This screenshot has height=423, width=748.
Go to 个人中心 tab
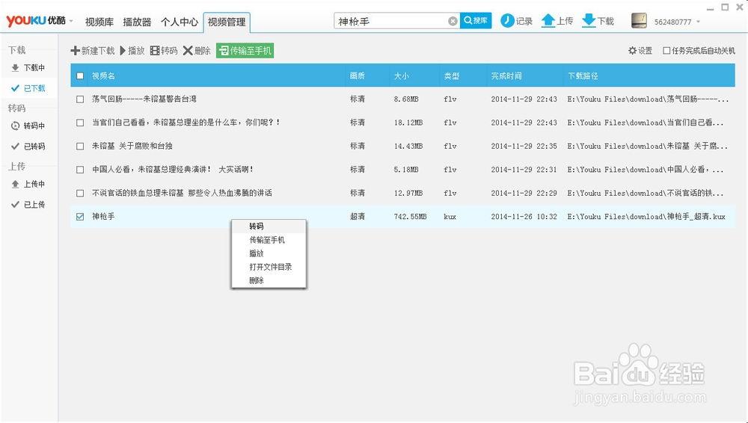[x=180, y=22]
